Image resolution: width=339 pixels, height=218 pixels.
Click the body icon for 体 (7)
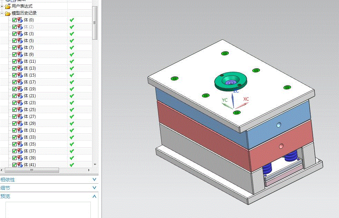point(20,48)
